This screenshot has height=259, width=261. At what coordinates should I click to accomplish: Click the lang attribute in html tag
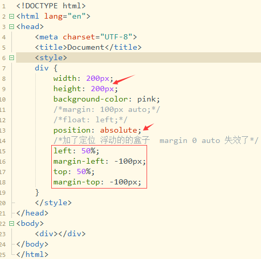[x=53, y=17]
